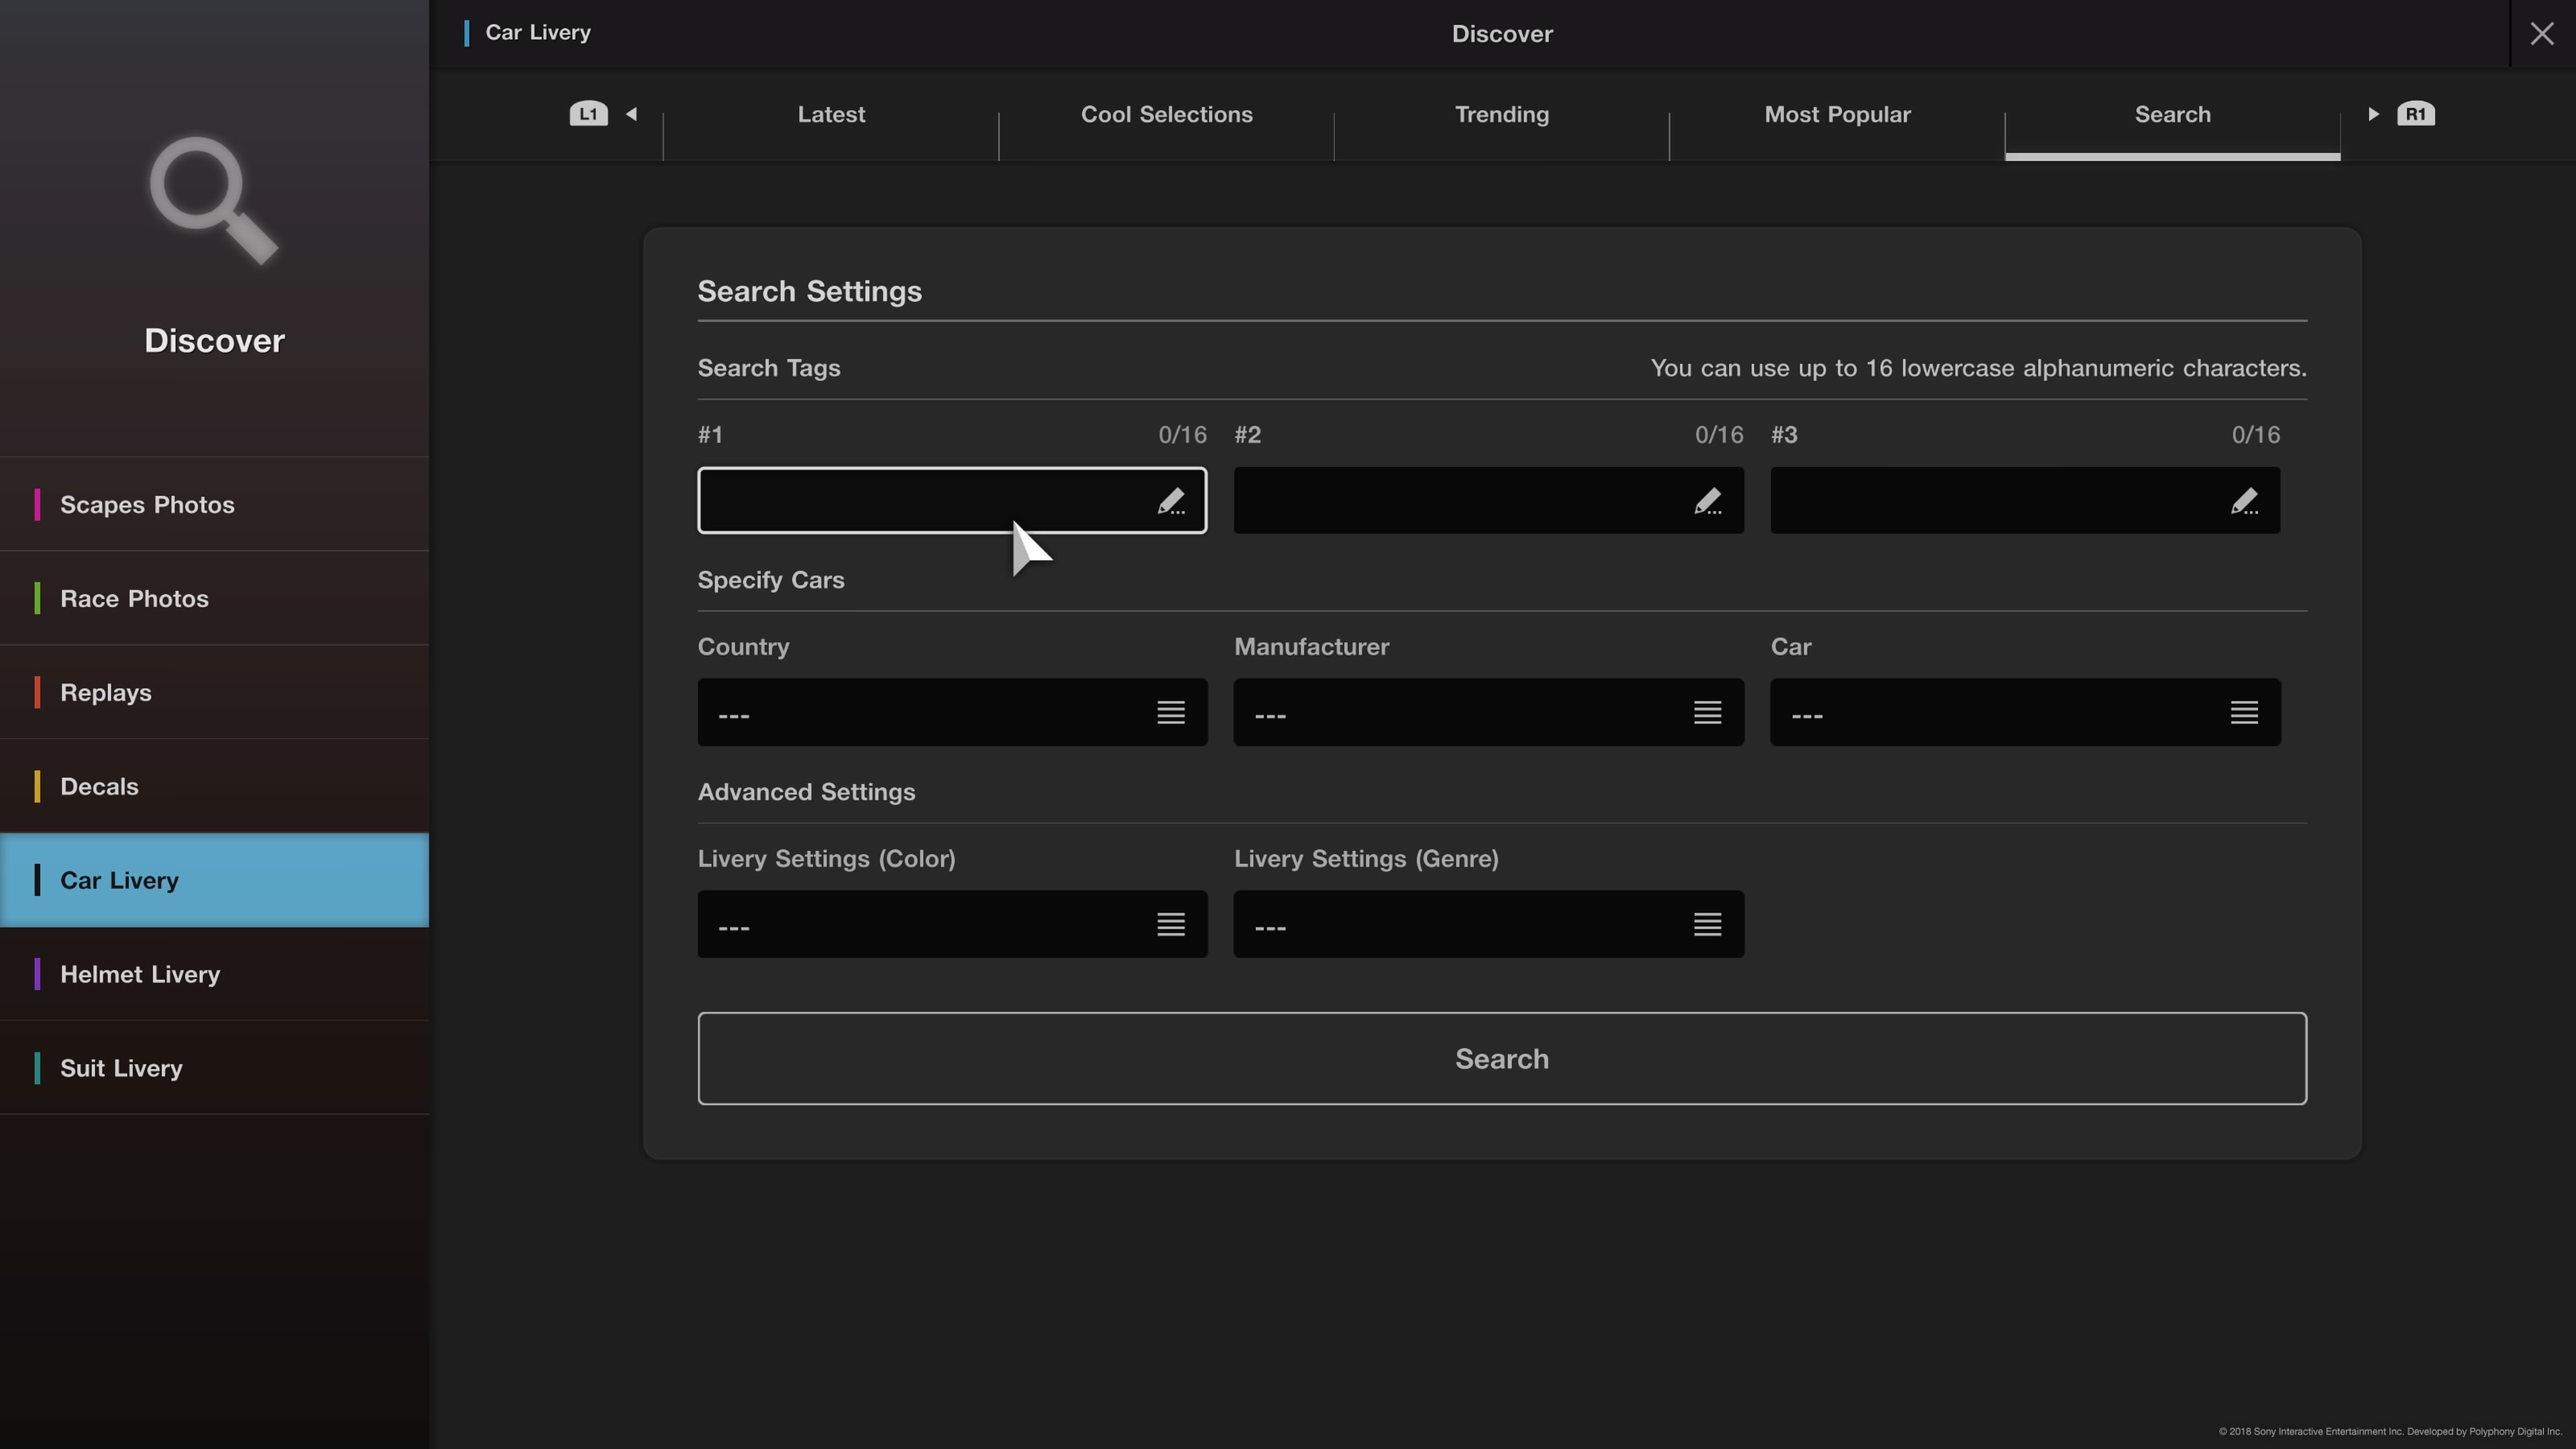Open the Livery Settings (Genre) list icon

[1708, 924]
